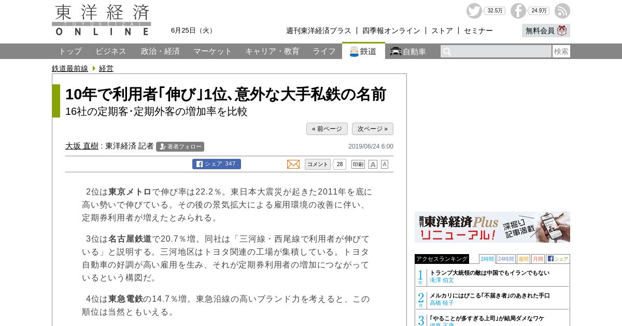Click the 無料会員 gift button
This screenshot has height=326, width=622.
pos(546,31)
